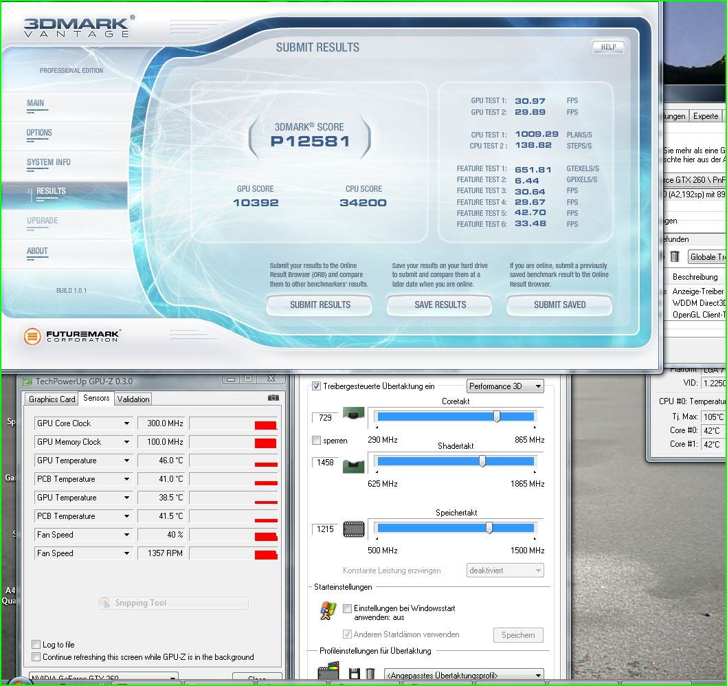Switch to Graphics Card tab in GPU-Z
The image size is (727, 686).
(52, 399)
